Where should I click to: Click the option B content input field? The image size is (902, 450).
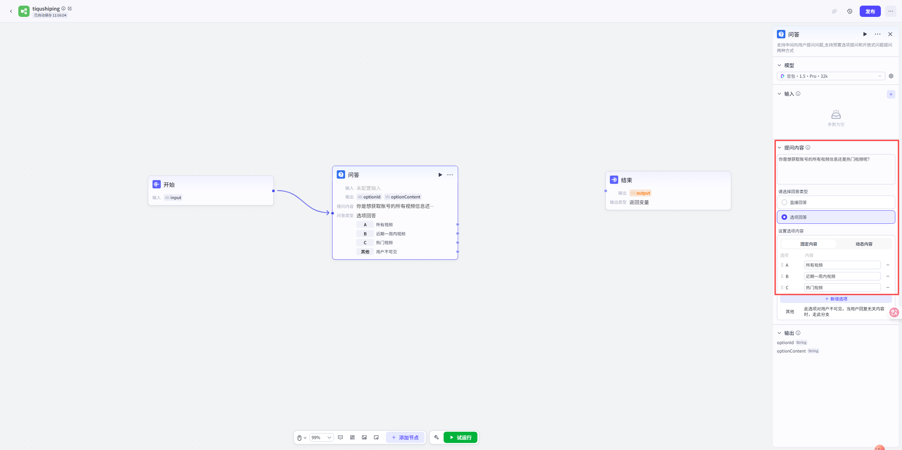pyautogui.click(x=842, y=276)
